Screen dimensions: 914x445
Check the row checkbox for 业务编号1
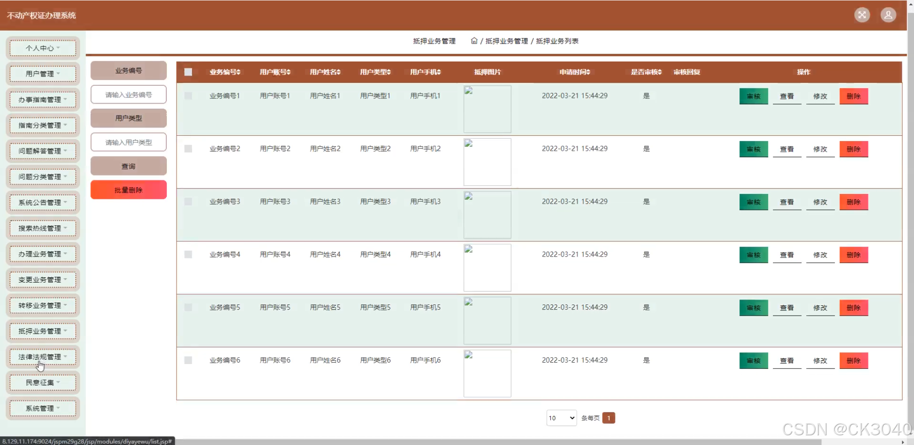(188, 96)
